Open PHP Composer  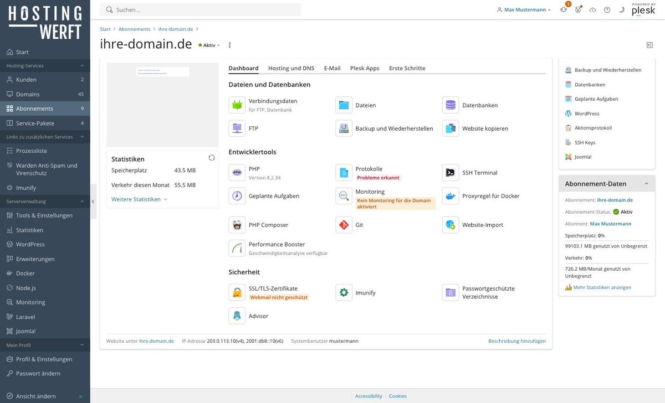point(237,225)
